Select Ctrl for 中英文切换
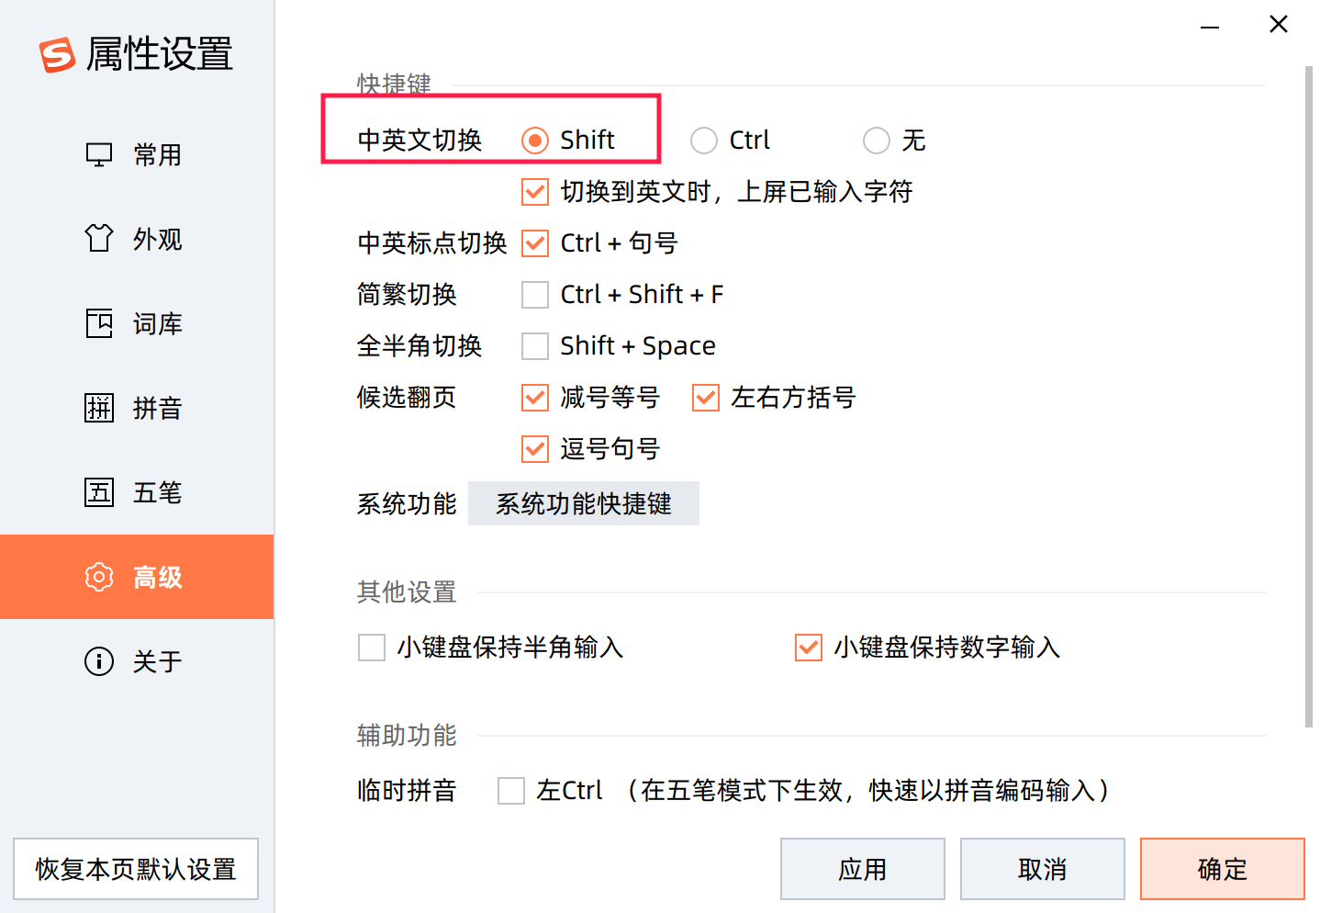The image size is (1320, 913). pos(703,140)
